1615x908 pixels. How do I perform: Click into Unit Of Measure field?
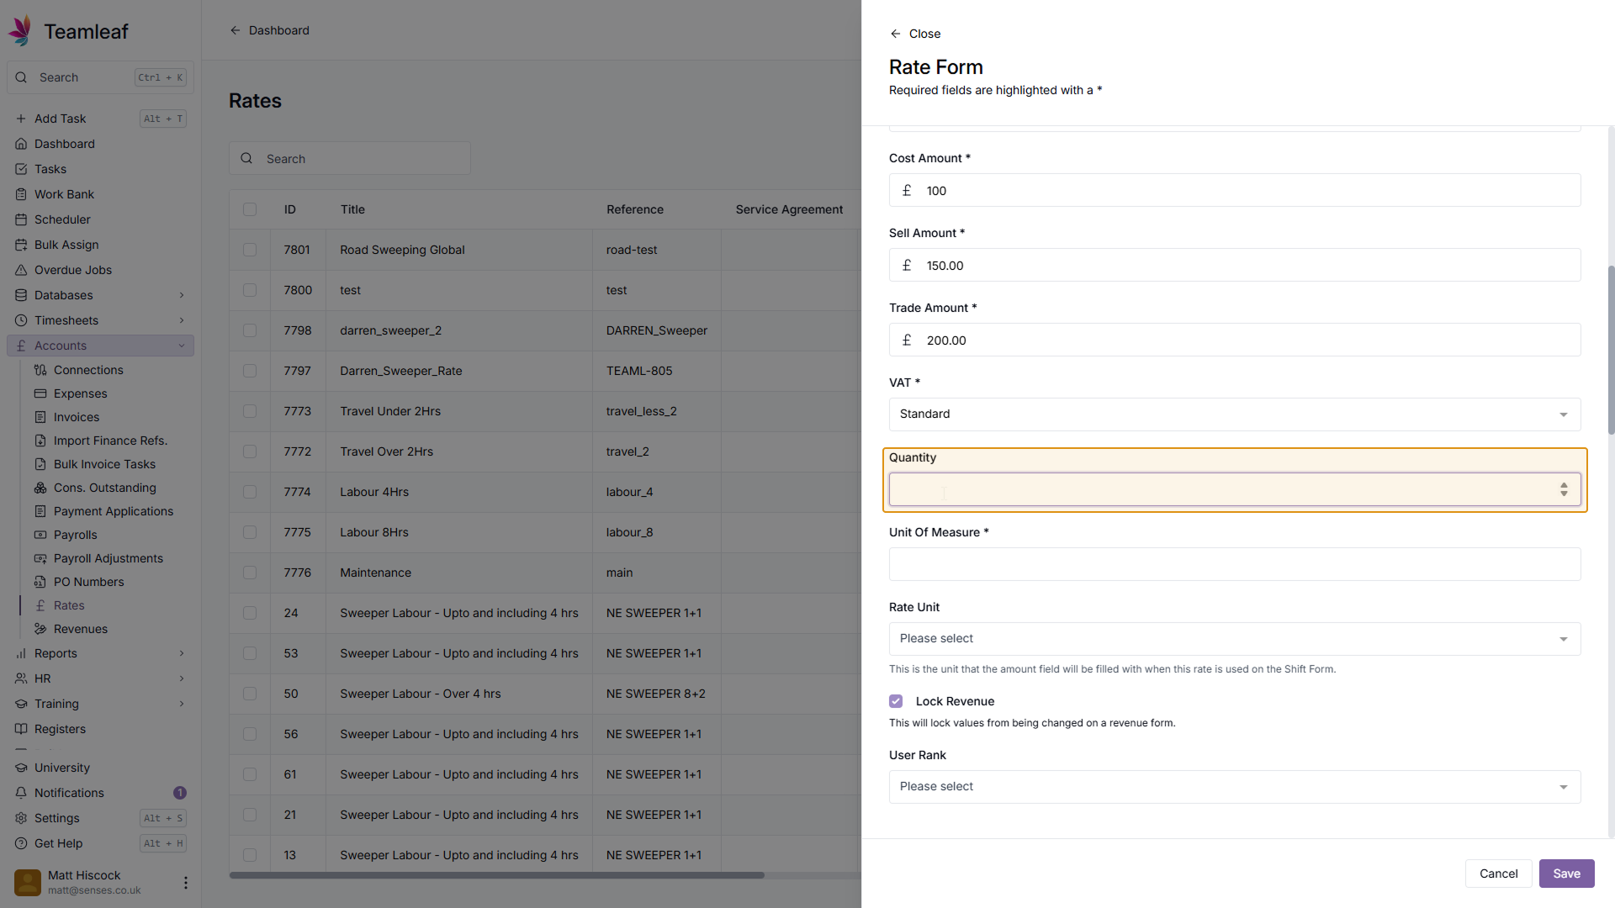click(1234, 564)
